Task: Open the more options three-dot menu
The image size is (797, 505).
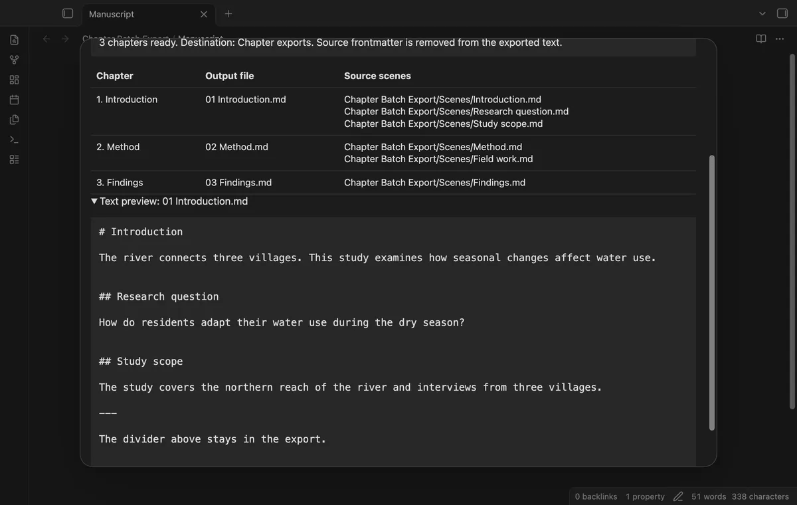Action: coord(780,39)
